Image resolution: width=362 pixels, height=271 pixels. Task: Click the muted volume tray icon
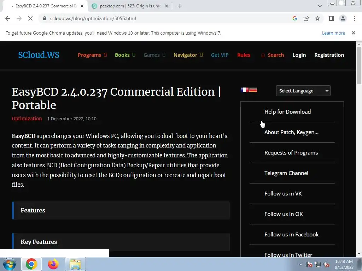[x=326, y=265]
